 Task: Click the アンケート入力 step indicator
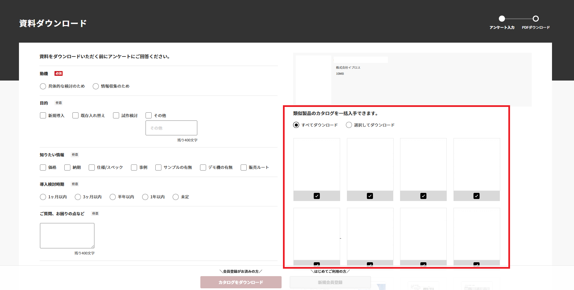[x=502, y=19]
